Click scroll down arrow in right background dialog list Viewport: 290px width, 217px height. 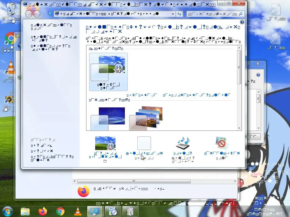coord(259,128)
